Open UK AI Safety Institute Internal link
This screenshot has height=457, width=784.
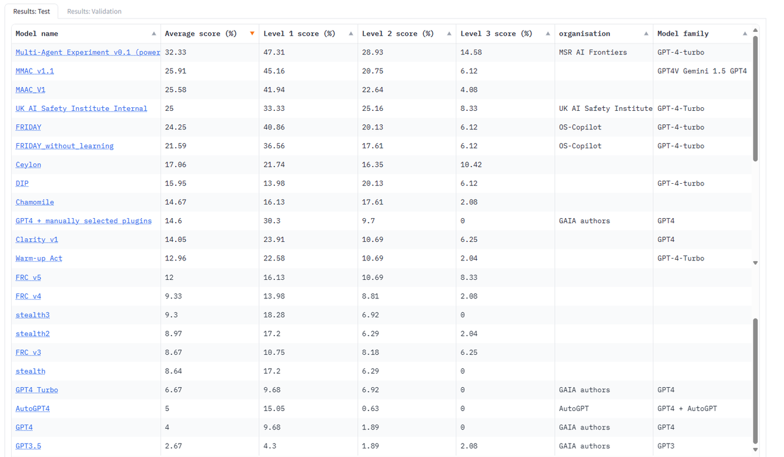[81, 108]
